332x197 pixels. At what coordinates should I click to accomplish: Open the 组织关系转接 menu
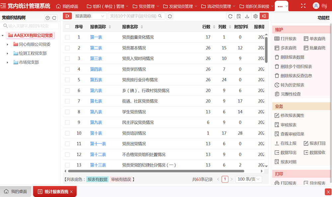(256, 6)
